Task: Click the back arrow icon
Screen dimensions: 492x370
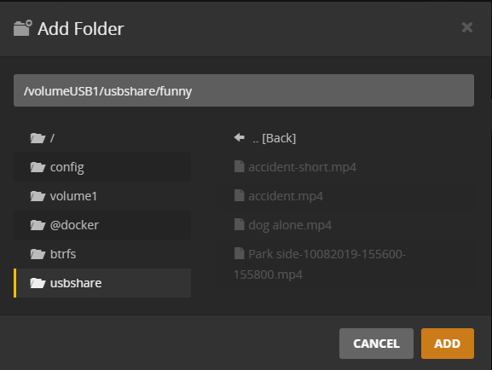Action: tap(240, 137)
